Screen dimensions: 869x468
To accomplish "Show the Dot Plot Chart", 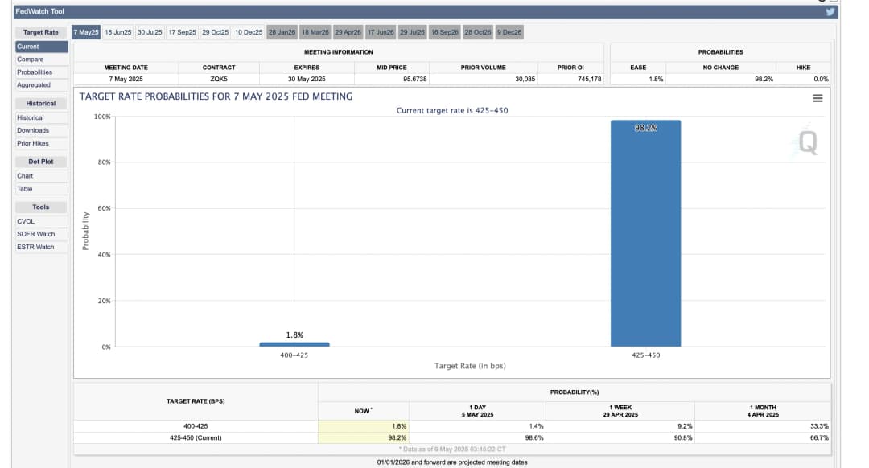I will (x=25, y=175).
